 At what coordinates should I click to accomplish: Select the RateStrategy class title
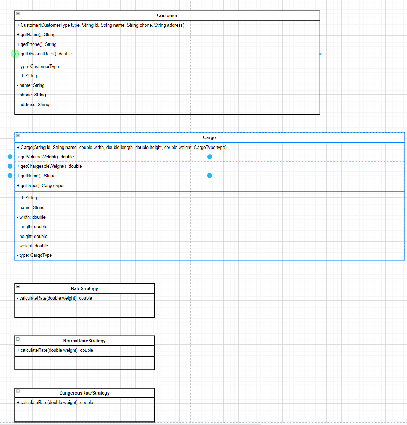tap(84, 289)
